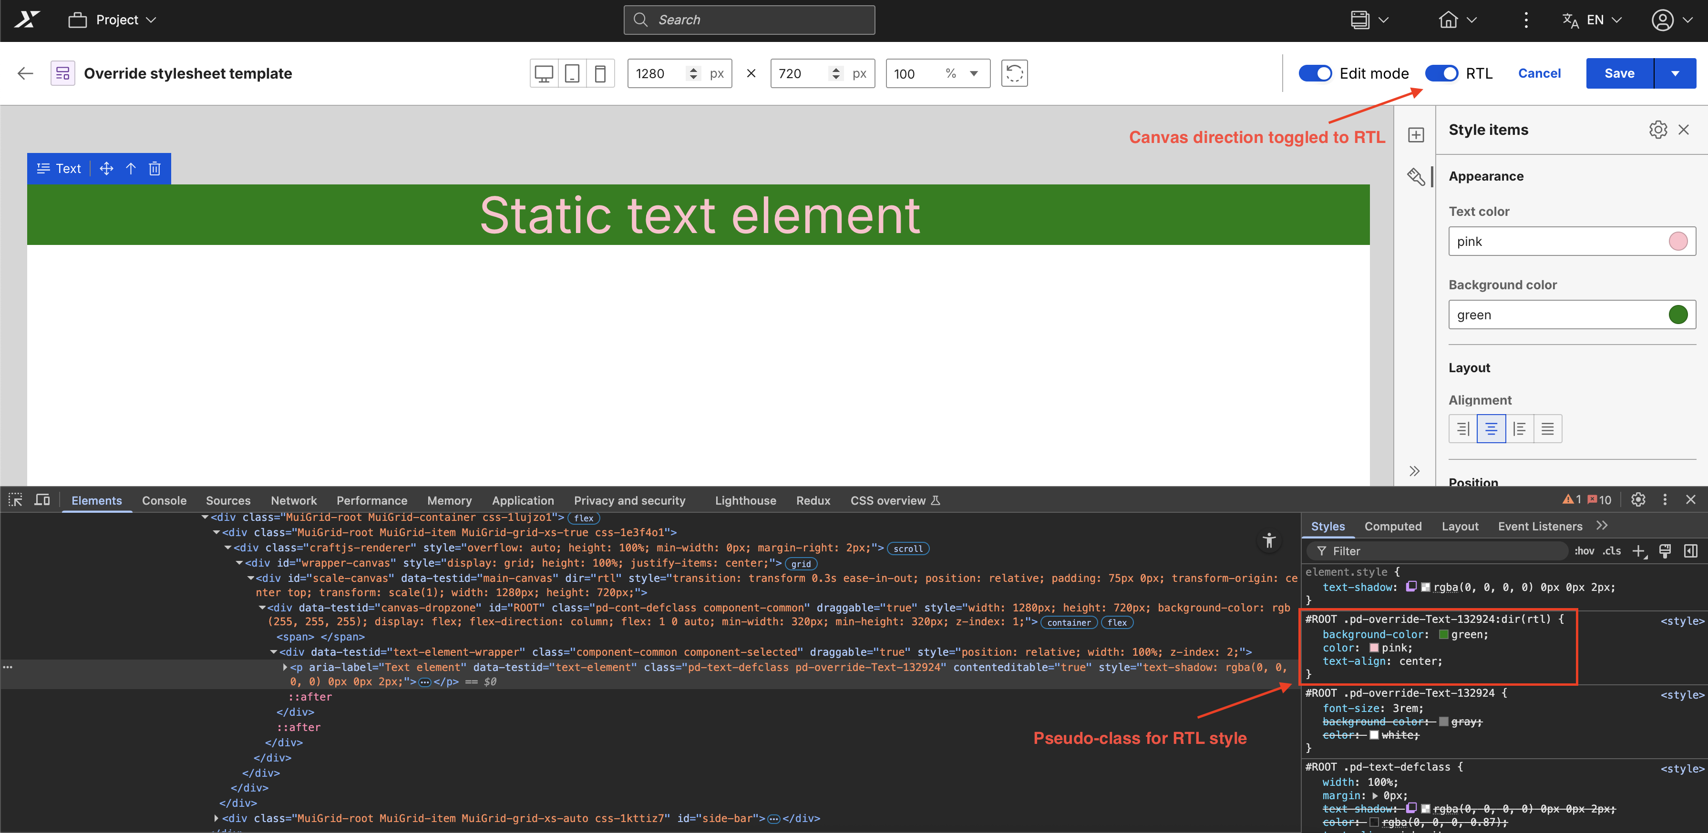1708x833 pixels.
Task: Switch to Console tab in DevTools
Action: click(x=164, y=500)
